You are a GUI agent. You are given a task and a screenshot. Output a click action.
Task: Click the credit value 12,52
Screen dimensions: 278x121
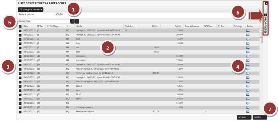click(180, 90)
